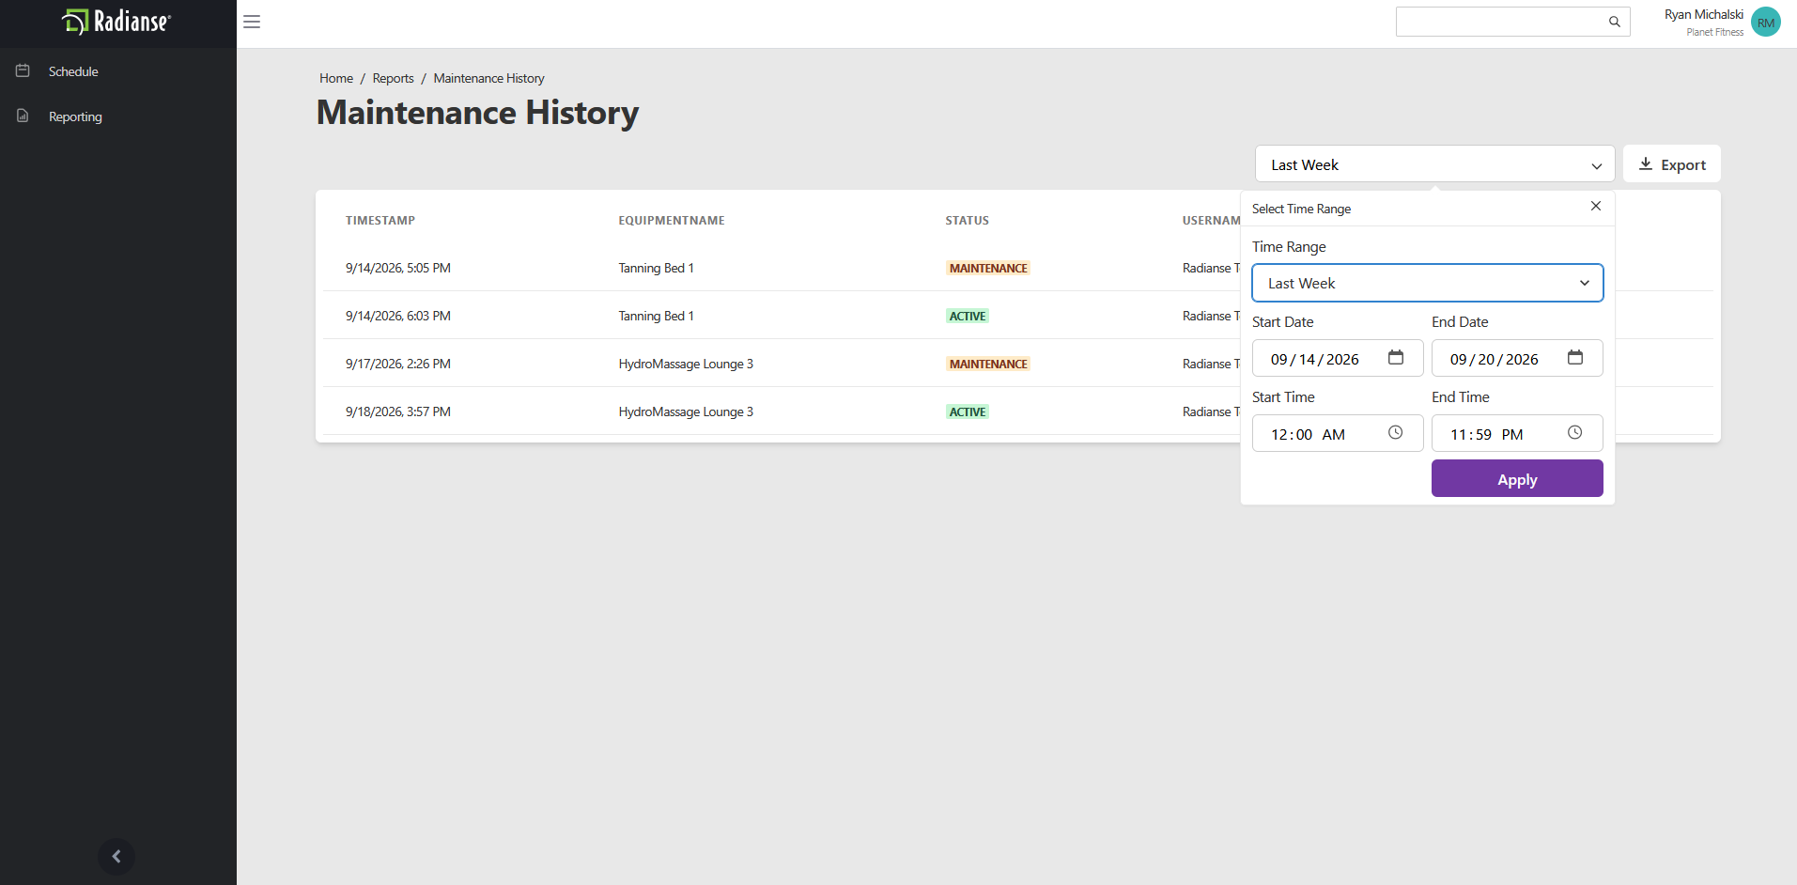Click the Schedule calendar icon in sidebar
1797x885 pixels.
(23, 70)
